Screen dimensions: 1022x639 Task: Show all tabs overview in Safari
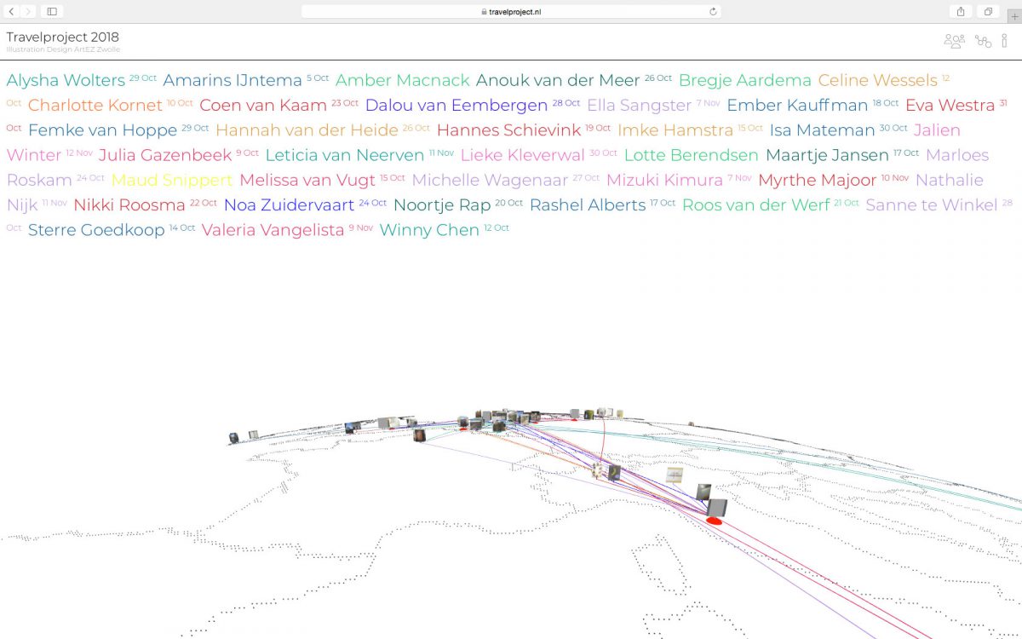coord(988,11)
